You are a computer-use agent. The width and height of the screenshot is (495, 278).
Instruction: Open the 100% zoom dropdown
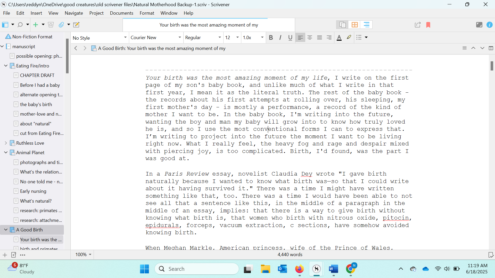(x=83, y=255)
